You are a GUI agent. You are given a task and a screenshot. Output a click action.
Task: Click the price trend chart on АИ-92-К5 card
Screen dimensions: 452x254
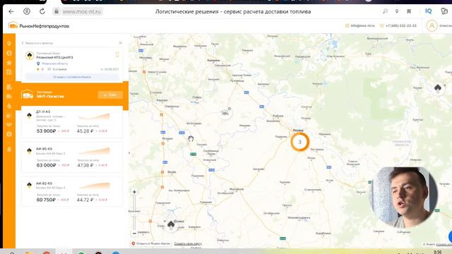pyautogui.click(x=95, y=185)
